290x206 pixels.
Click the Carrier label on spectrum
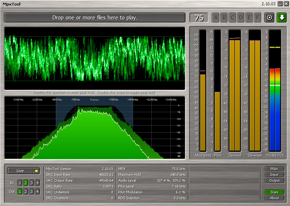[95, 100]
